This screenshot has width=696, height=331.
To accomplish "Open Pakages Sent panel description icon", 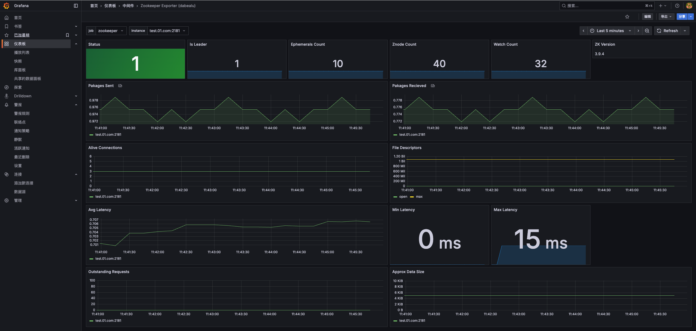I will point(120,86).
